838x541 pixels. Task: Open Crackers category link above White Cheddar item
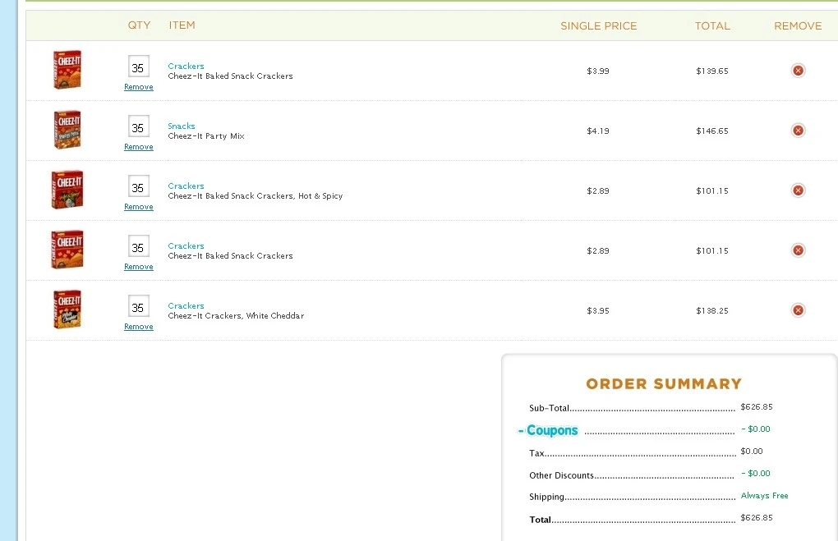click(186, 305)
